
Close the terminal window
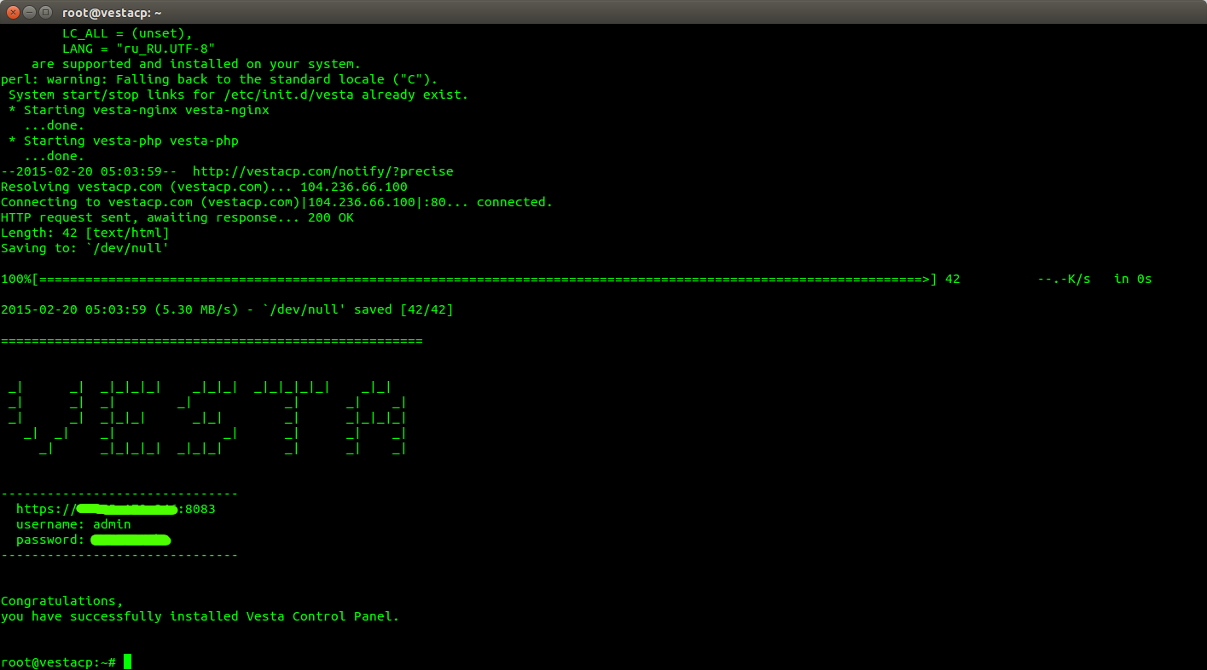pos(13,12)
